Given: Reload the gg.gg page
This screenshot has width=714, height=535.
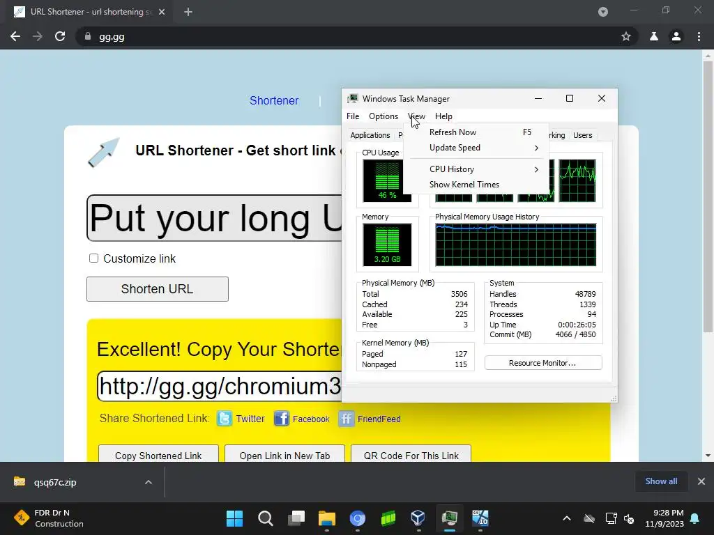Looking at the screenshot, I should click(x=60, y=36).
